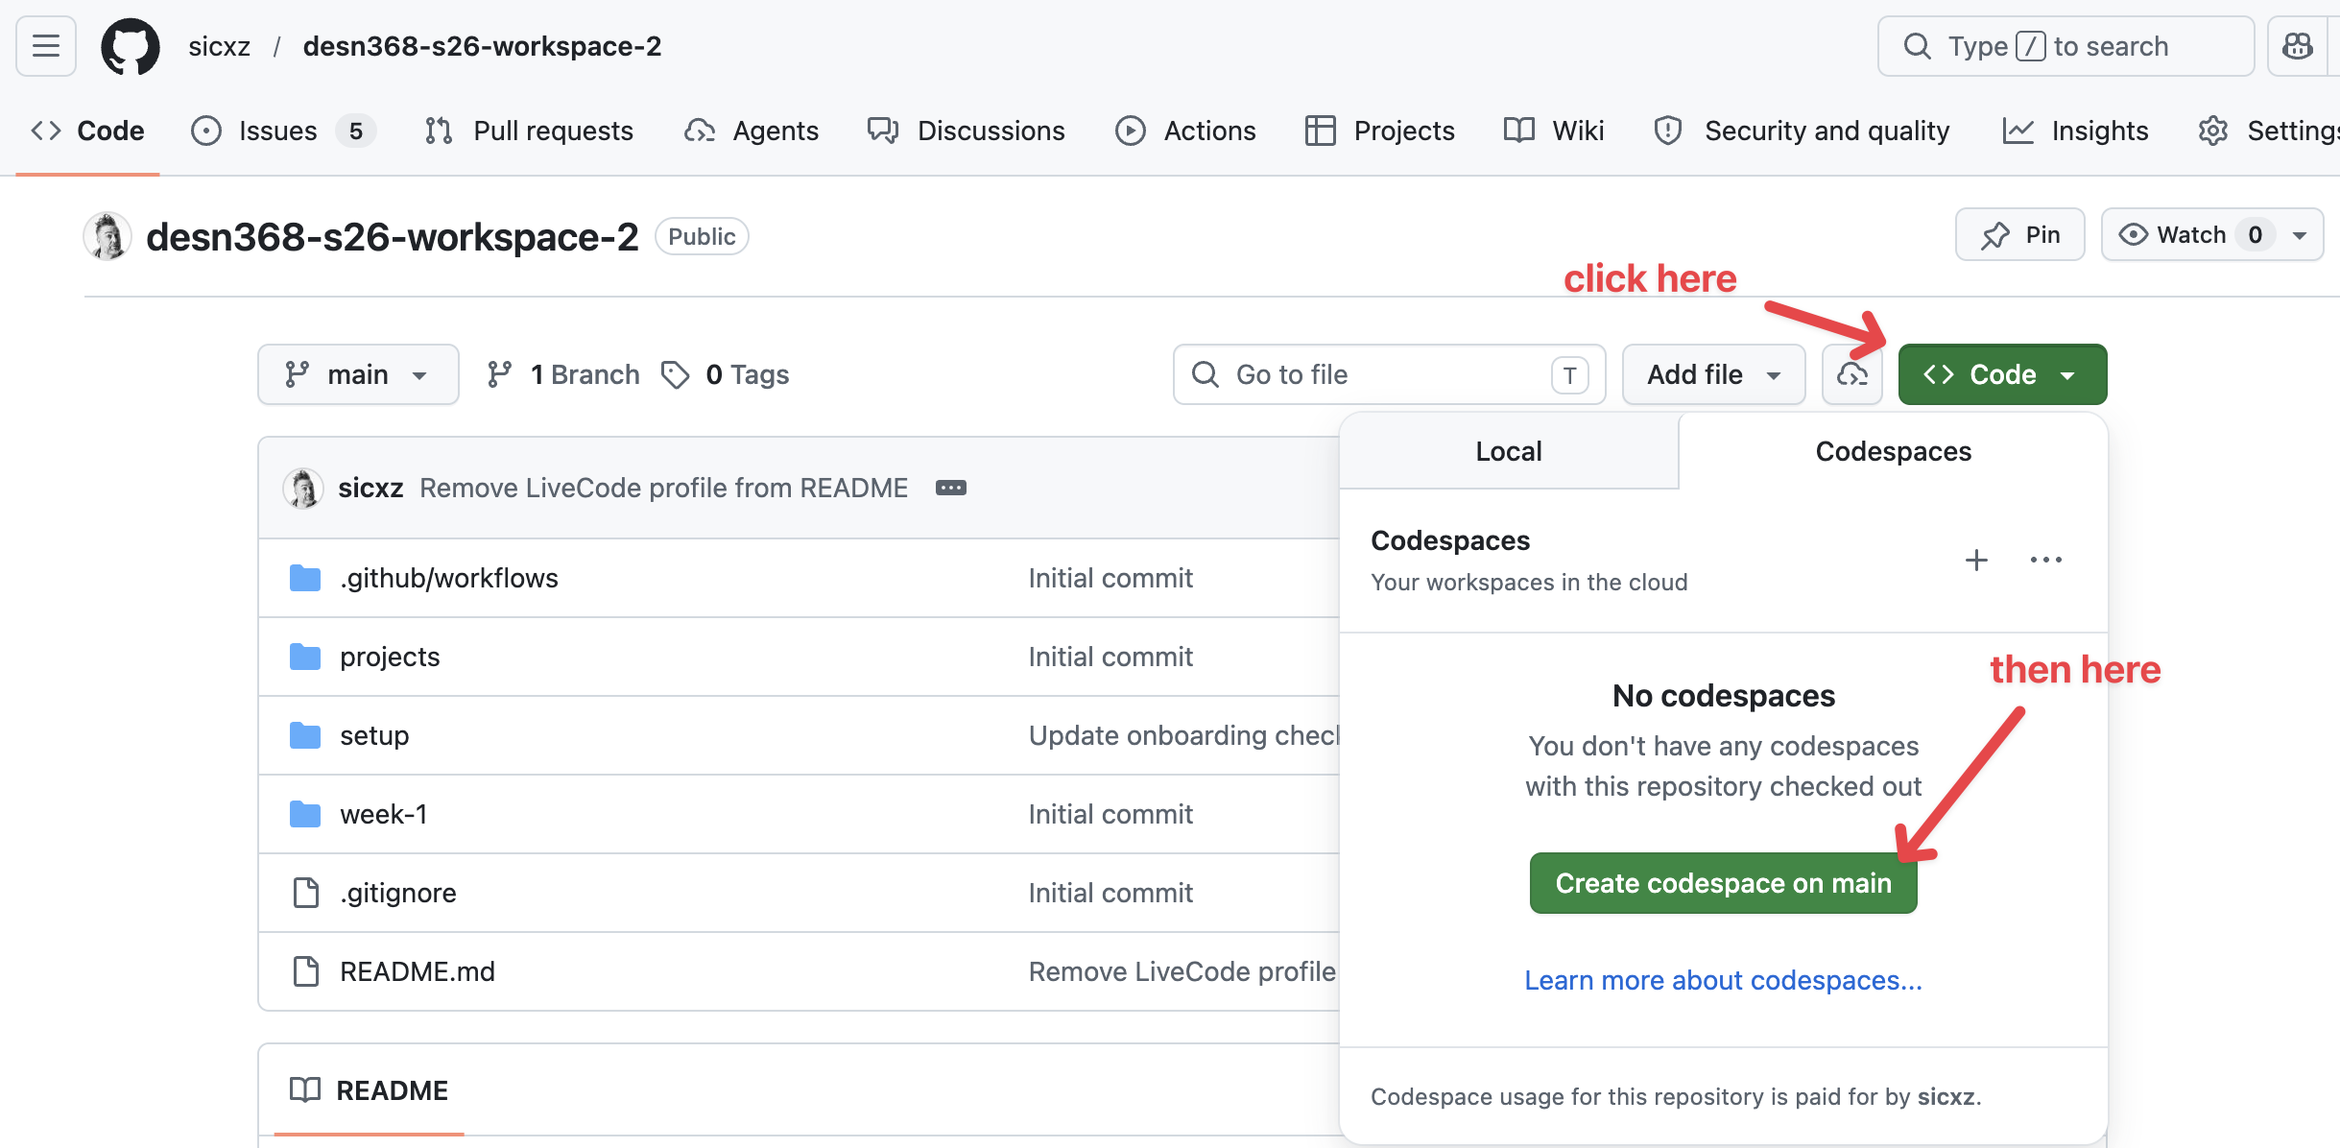Open the sicxz owner link in breadcrumb
Viewport: 2340px width, 1148px height.
click(219, 46)
